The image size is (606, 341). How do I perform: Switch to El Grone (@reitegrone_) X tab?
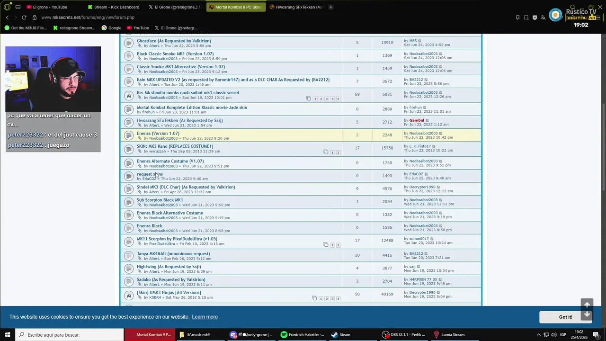[x=174, y=7]
